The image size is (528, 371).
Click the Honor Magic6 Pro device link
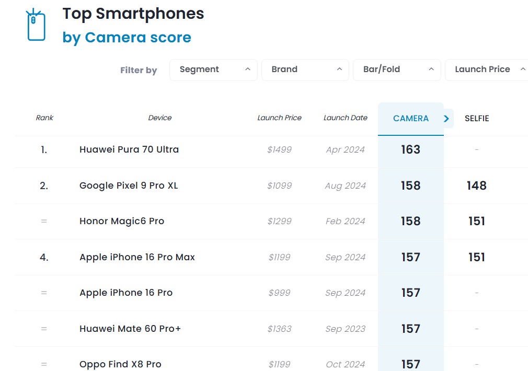122,221
